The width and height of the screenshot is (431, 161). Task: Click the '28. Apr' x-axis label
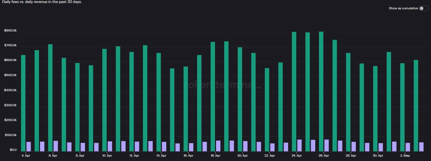[351, 156]
